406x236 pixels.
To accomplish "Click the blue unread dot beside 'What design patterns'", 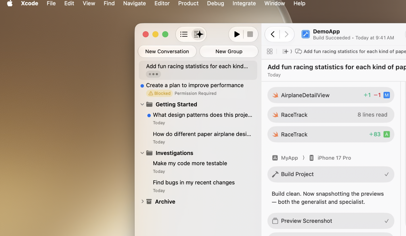I will tap(149, 115).
